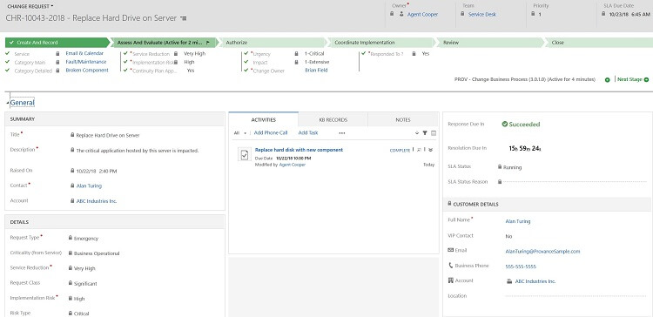Click the filter funnel icon in Activities
This screenshot has width=653, height=317.
[x=425, y=133]
